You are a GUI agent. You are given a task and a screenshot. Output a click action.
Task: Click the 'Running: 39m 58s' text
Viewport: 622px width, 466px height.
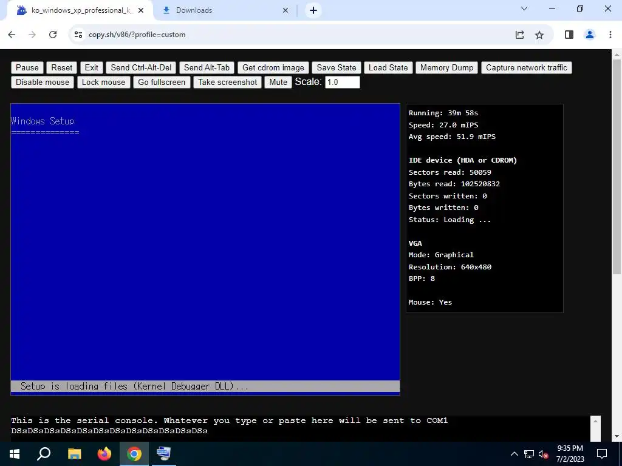(x=443, y=113)
